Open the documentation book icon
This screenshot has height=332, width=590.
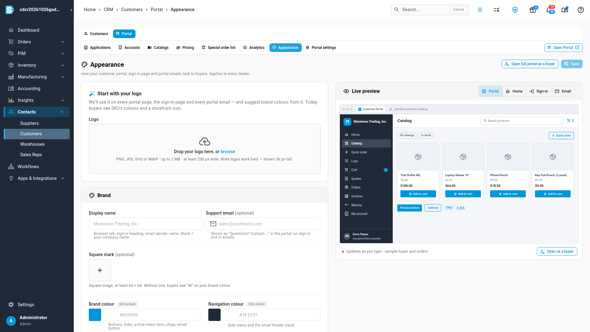pyautogui.click(x=565, y=10)
